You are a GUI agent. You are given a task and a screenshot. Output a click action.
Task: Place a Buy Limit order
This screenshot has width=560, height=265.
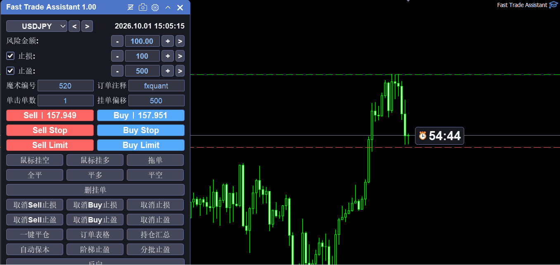point(141,145)
